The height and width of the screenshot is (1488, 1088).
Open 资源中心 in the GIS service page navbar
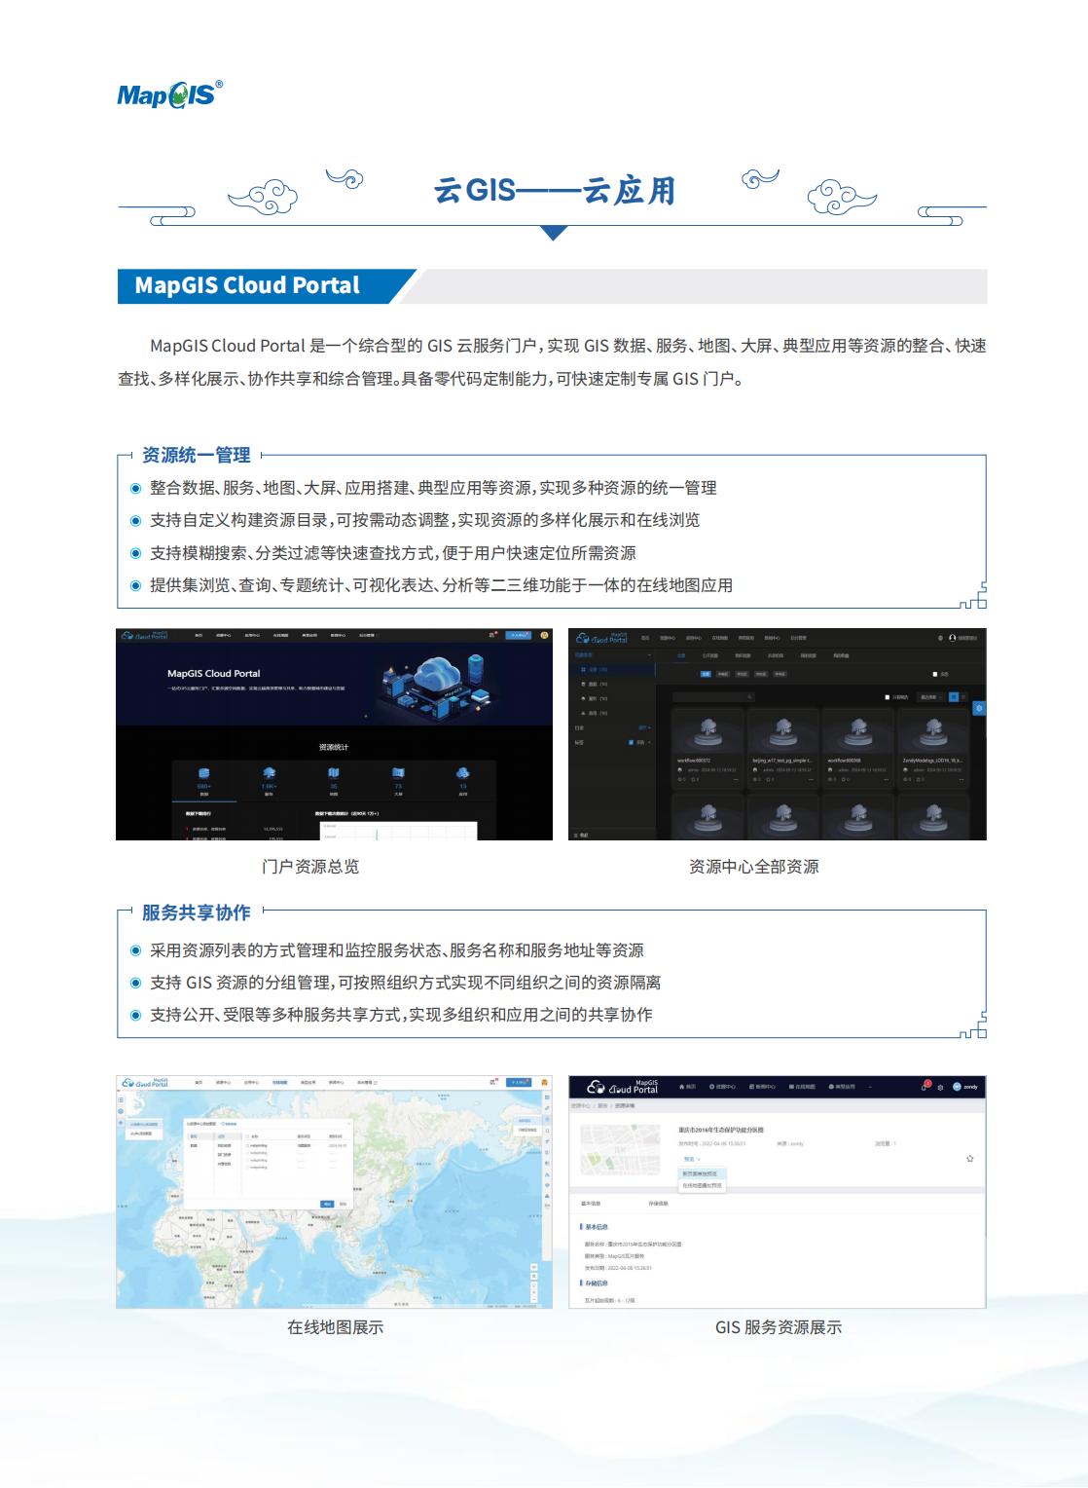[x=722, y=1087]
